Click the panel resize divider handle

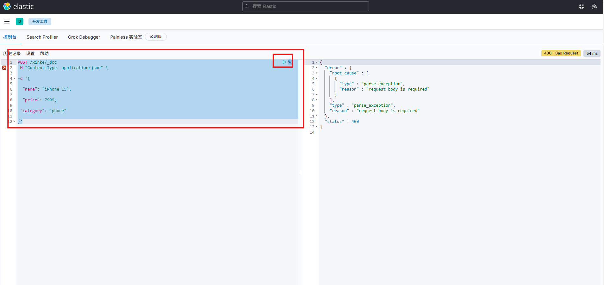pyautogui.click(x=301, y=173)
